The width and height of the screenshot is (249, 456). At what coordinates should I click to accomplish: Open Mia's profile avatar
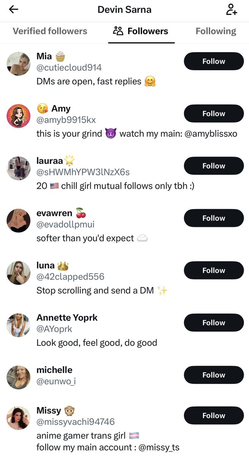[x=18, y=64]
